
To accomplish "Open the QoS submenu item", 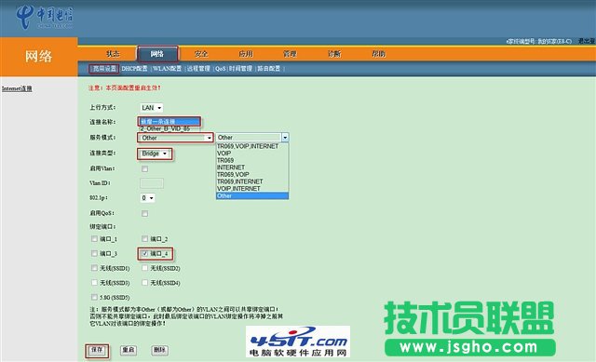I will (220, 68).
